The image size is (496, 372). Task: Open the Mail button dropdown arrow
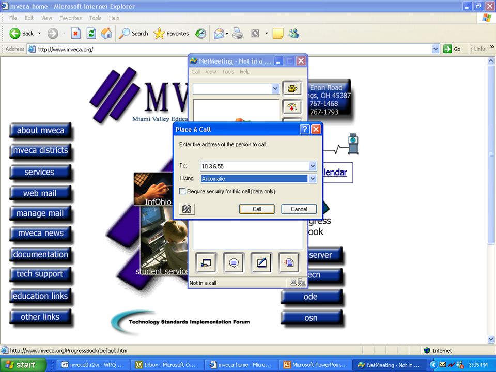(x=227, y=33)
